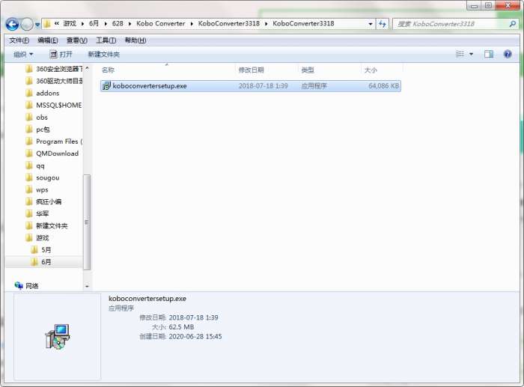Refresh the folder view
The image size is (524, 387).
[383, 24]
